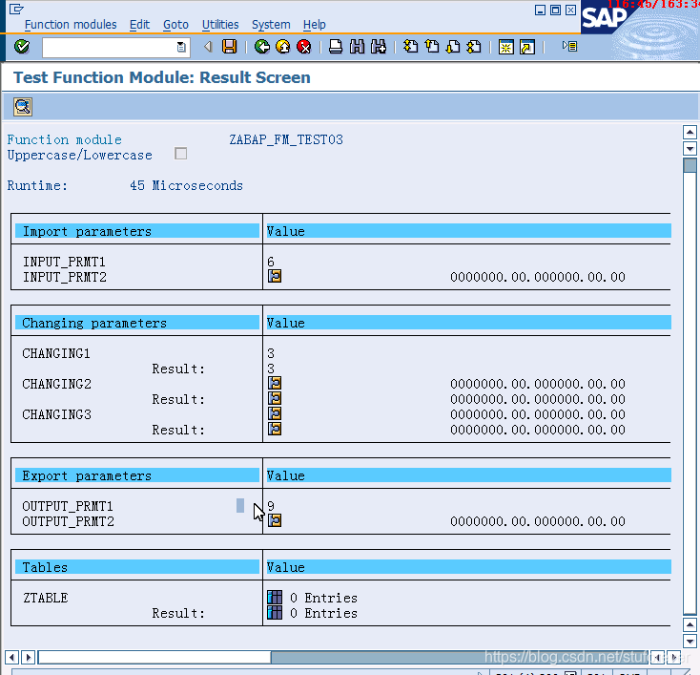Click the Import parameters header

point(137,231)
